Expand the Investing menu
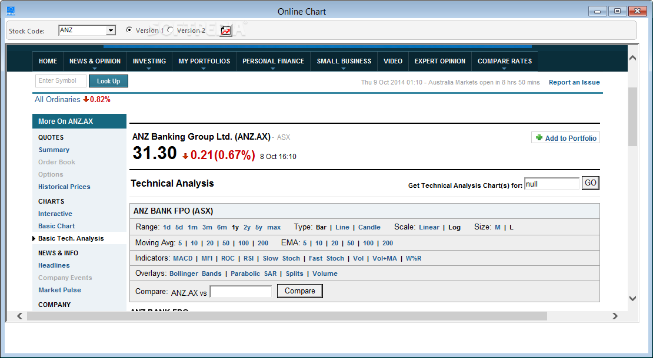 pos(149,61)
